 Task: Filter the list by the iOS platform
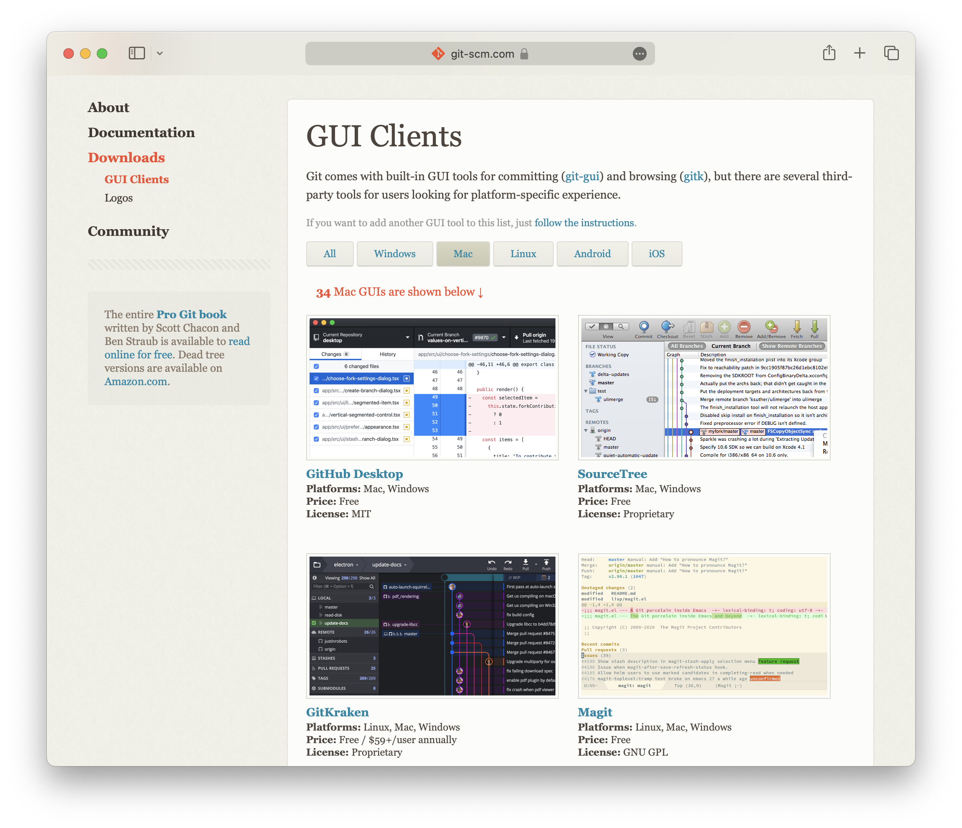(656, 253)
